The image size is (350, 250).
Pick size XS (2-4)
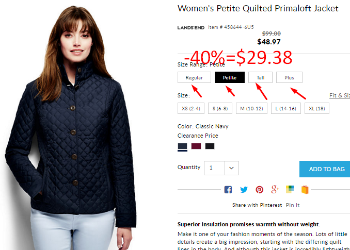191,109
